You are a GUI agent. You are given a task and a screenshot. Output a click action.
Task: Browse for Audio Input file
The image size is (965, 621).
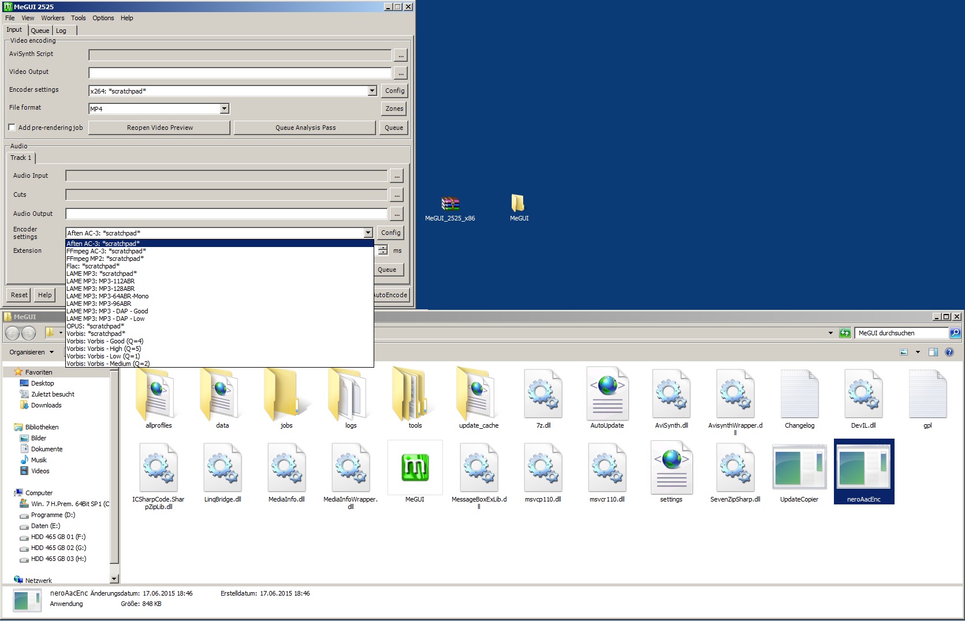(397, 176)
